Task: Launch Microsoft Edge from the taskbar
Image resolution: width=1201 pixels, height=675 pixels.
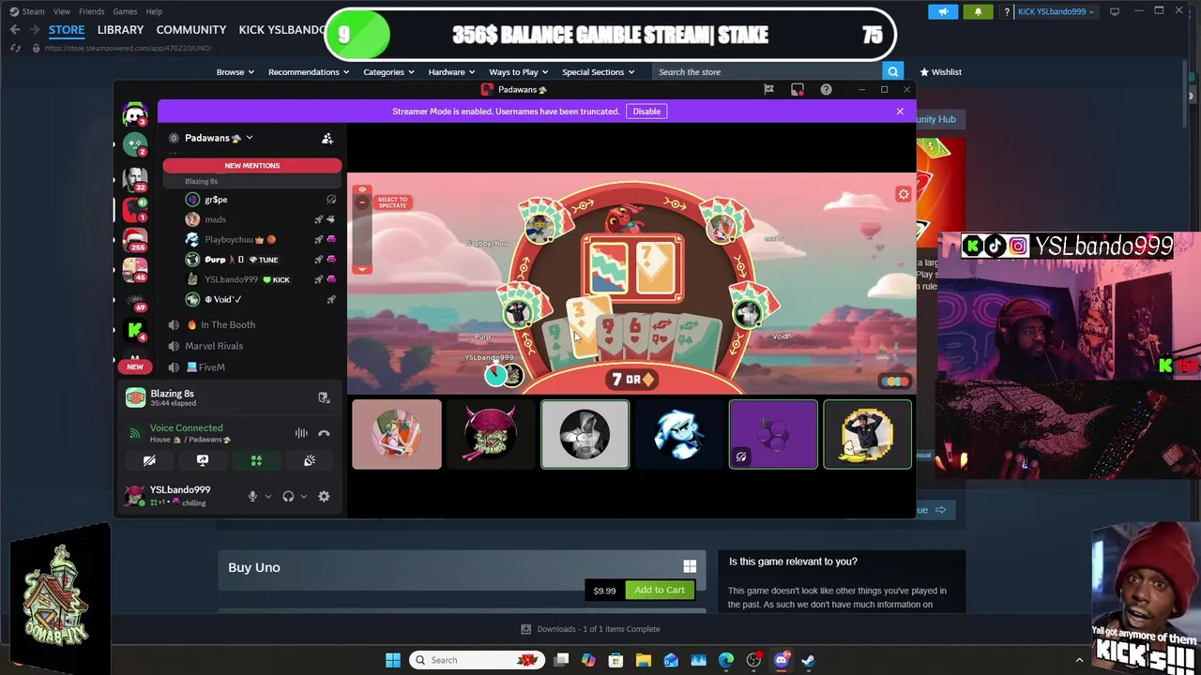Action: [x=726, y=660]
